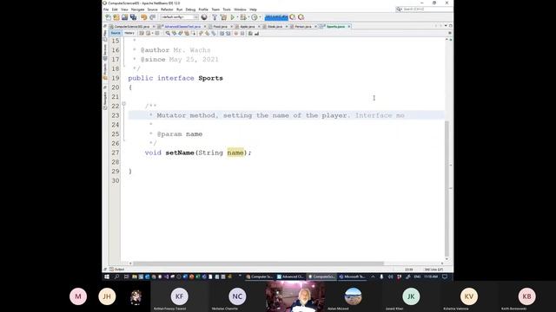Image resolution: width=556 pixels, height=312 pixels.
Task: Click the setName method on line 27
Action: pos(180,153)
